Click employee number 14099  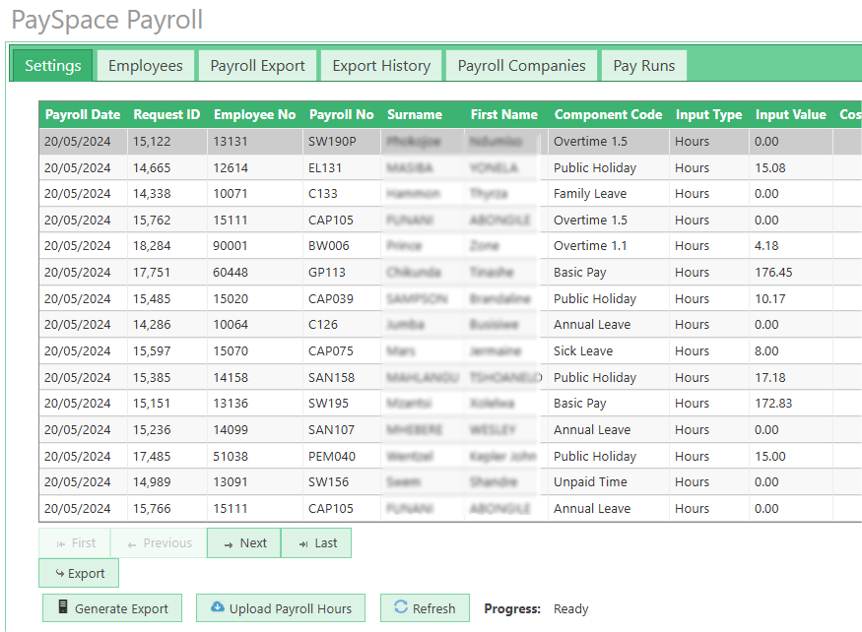tap(255, 430)
